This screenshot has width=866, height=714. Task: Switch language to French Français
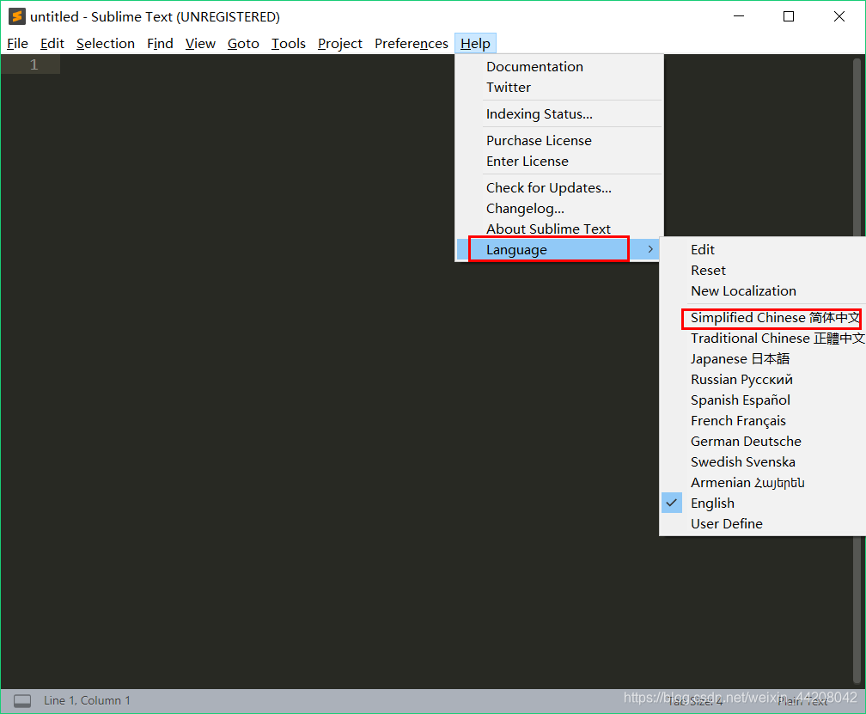click(x=763, y=421)
